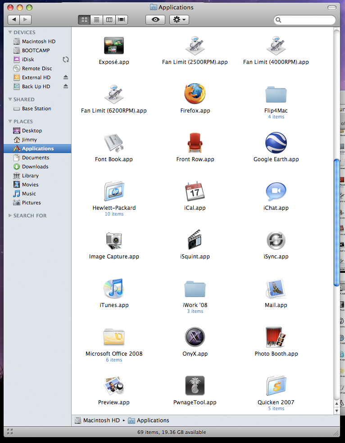The height and width of the screenshot is (443, 345).
Task: Select the Google Earth.app icon
Action: coord(276,143)
